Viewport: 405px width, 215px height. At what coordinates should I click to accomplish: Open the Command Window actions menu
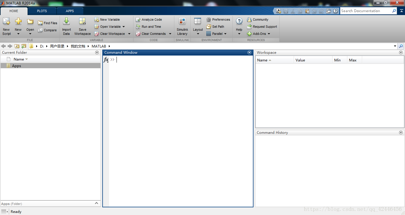pos(249,53)
